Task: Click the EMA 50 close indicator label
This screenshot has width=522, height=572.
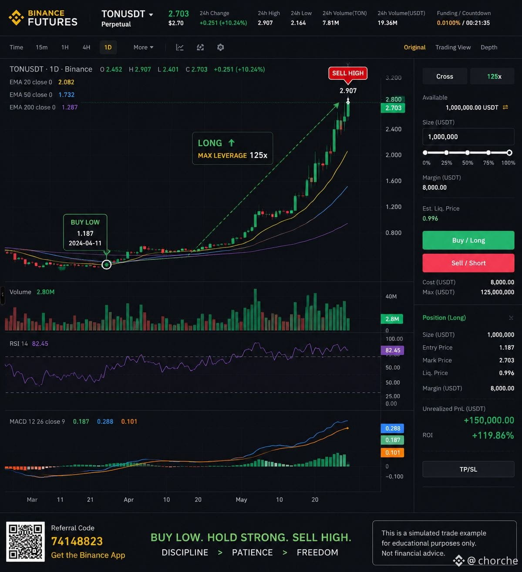Action: click(31, 95)
